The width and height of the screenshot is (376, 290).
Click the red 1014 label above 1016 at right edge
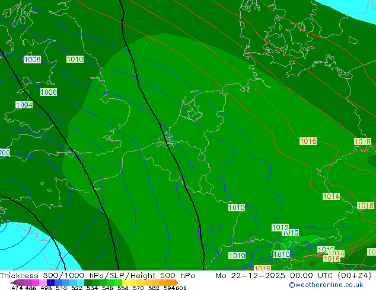coord(331,196)
